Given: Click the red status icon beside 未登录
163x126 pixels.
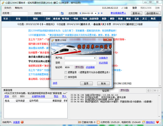Looking at the screenshot, I should pyautogui.click(x=23, y=122).
